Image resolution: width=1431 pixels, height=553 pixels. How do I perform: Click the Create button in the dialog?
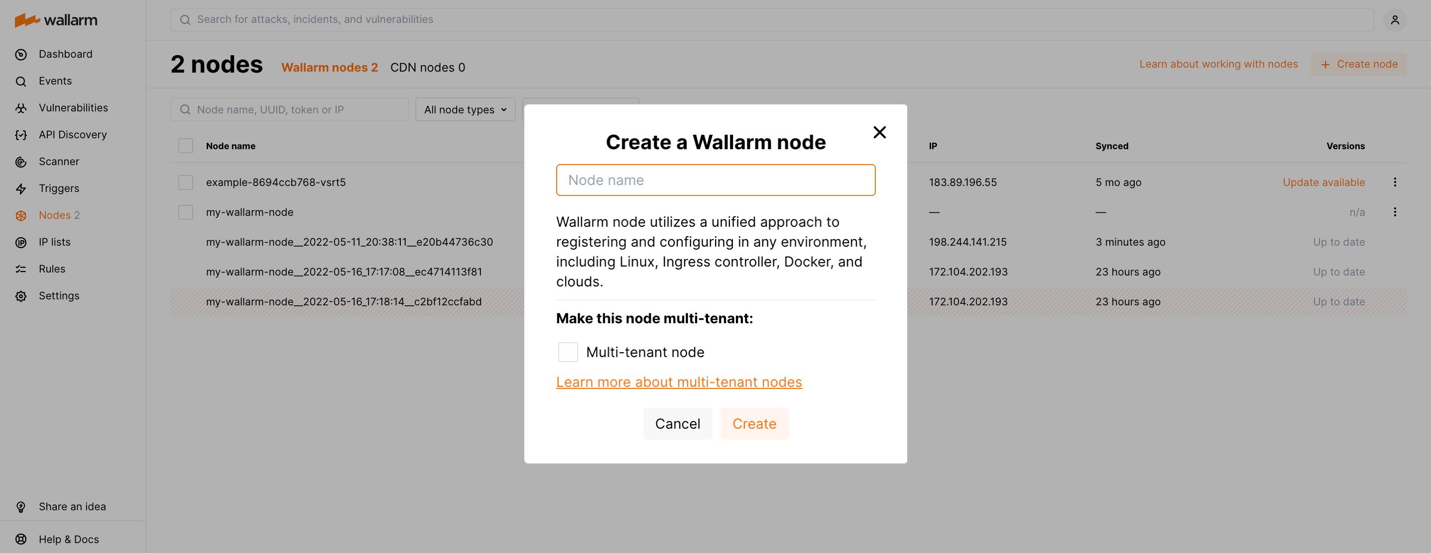(x=754, y=423)
